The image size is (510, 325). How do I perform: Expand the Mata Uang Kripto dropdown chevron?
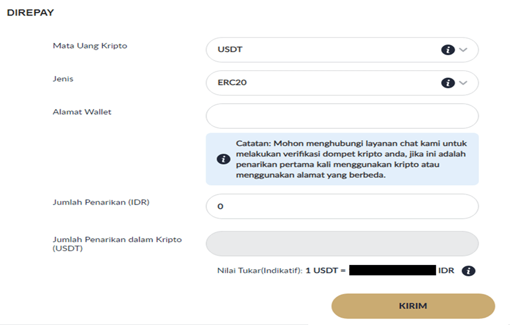(463, 50)
